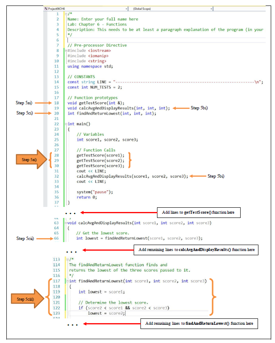
Task: Collapse the comment block at line 113
Action: click(67, 259)
